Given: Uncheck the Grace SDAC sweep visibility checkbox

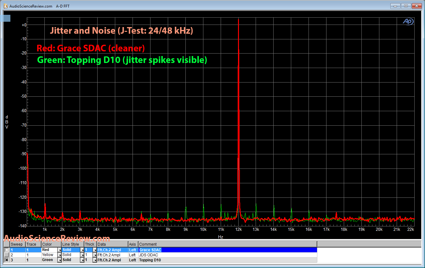Looking at the screenshot, I should coord(7,250).
